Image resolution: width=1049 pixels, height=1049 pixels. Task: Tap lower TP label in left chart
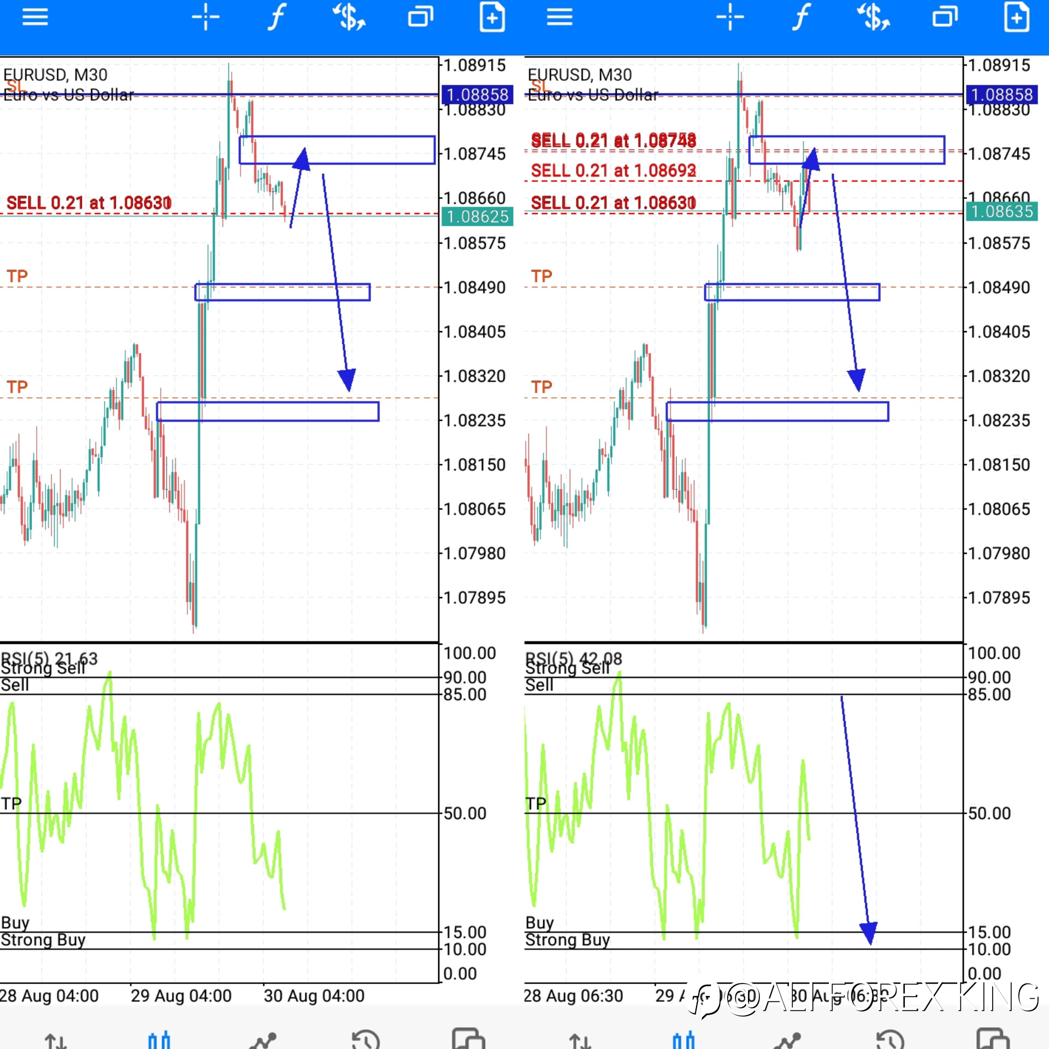click(17, 387)
